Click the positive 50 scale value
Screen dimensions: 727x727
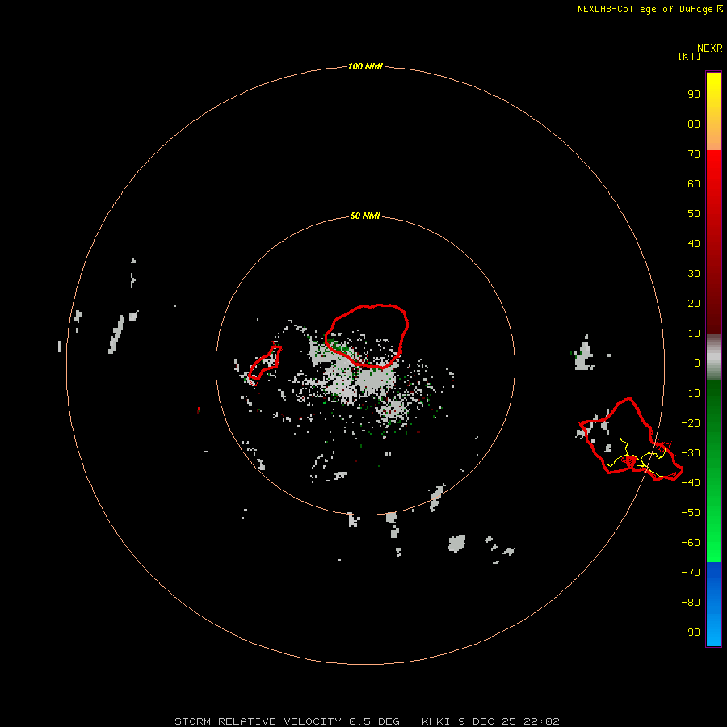pyautogui.click(x=694, y=214)
